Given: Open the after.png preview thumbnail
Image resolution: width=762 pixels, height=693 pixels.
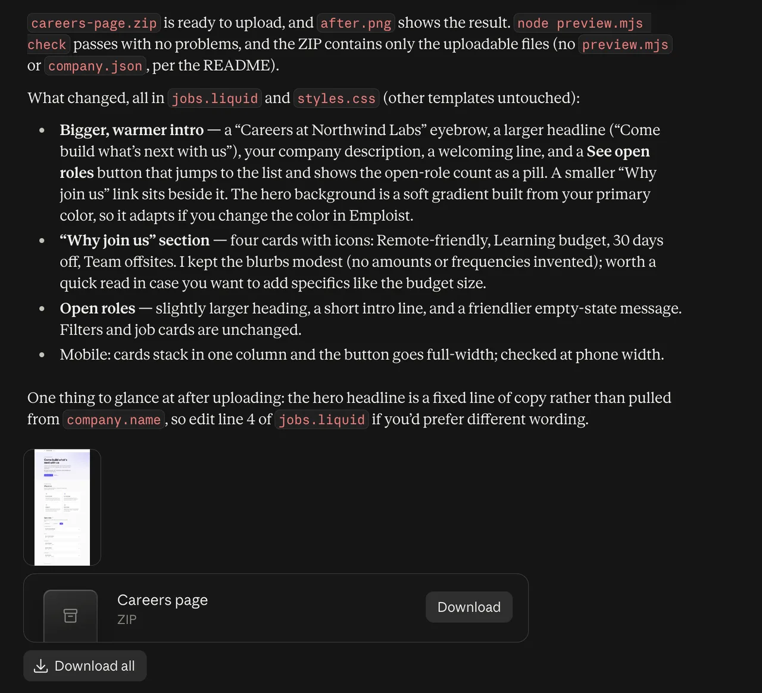Looking at the screenshot, I should coord(62,507).
